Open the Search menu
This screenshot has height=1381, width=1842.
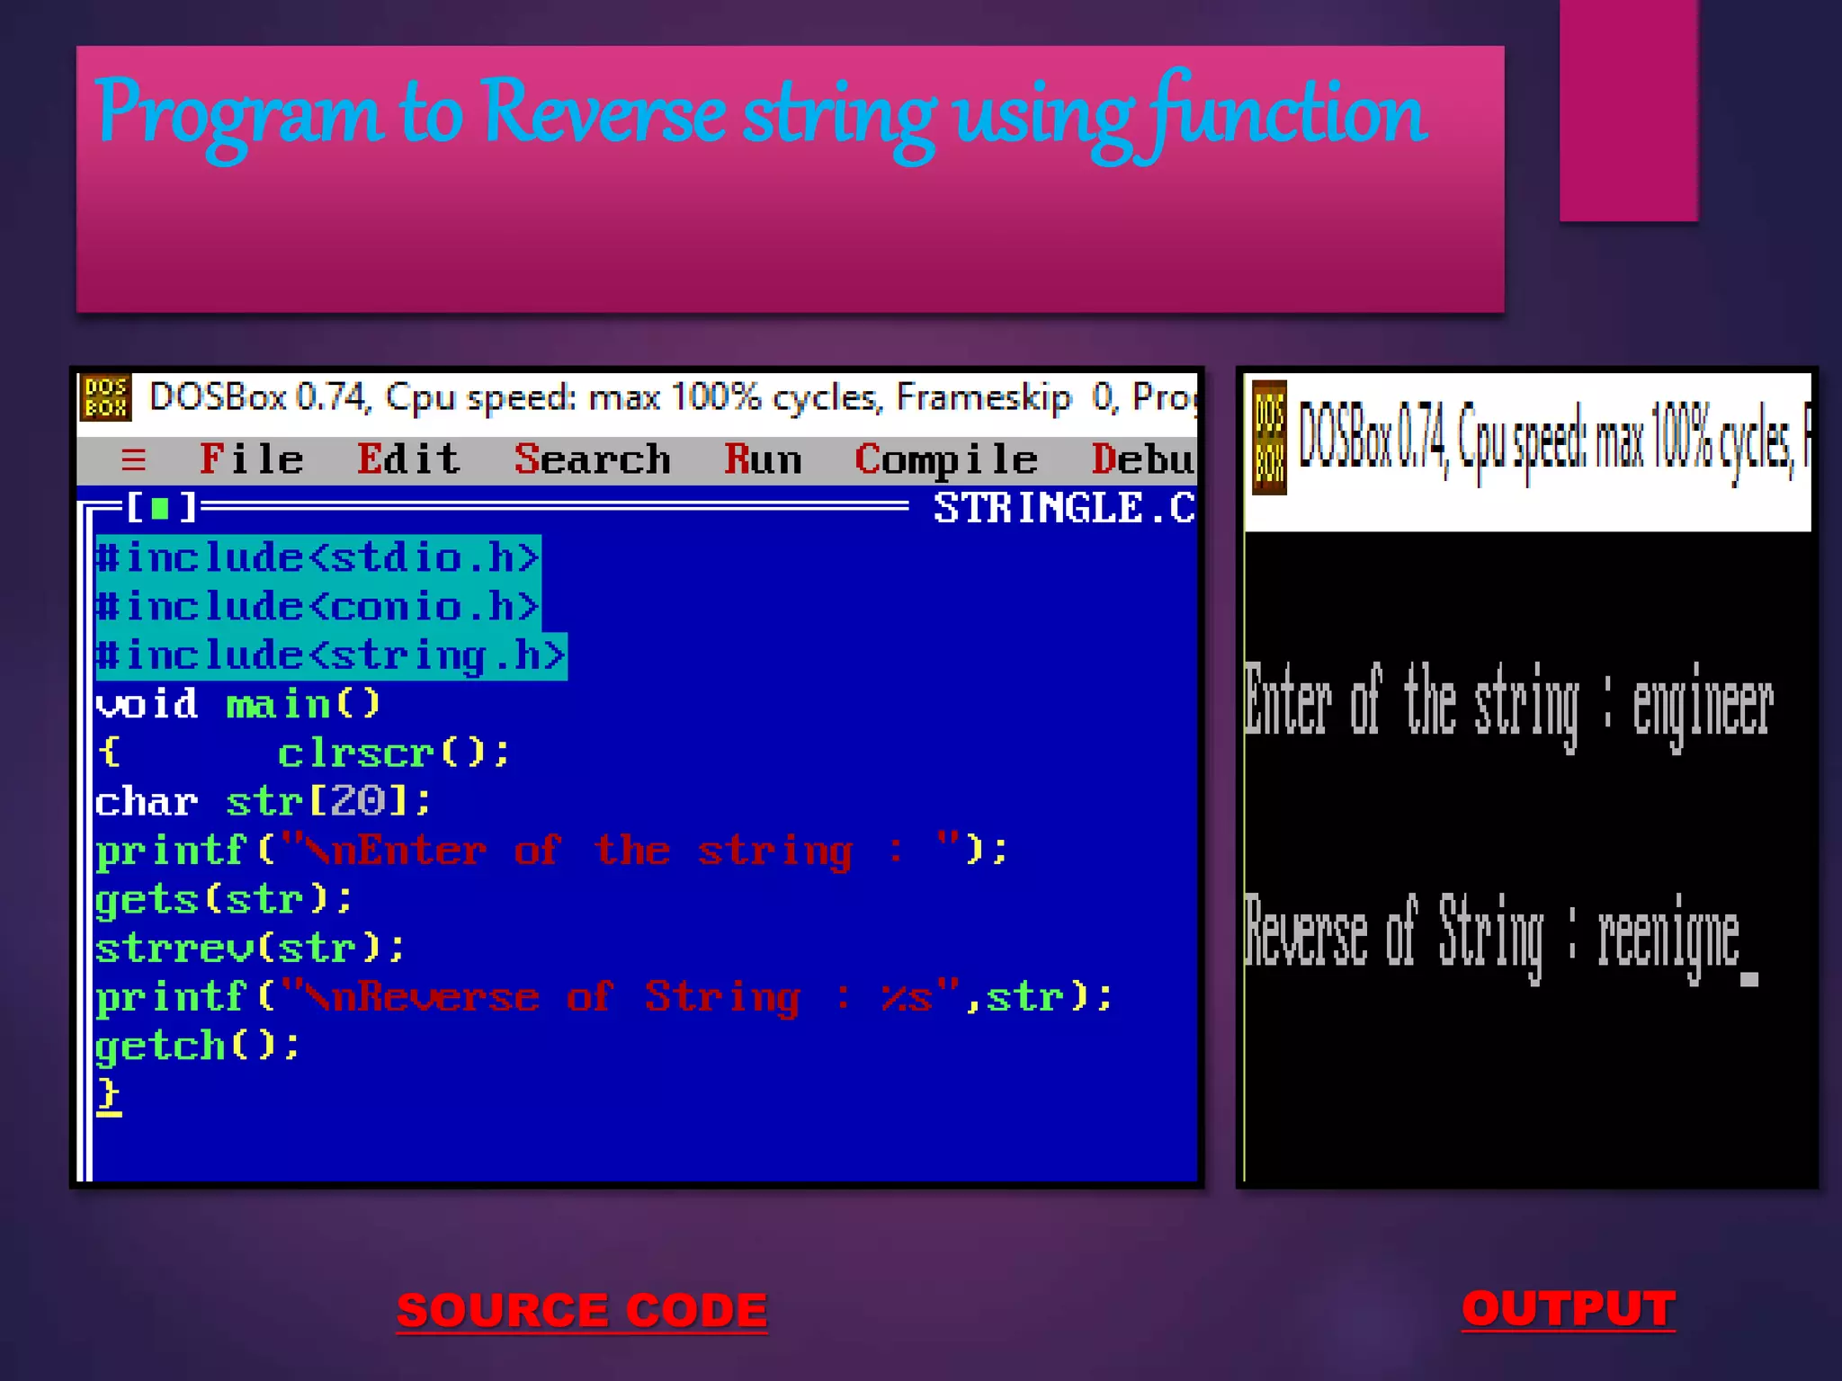592,459
